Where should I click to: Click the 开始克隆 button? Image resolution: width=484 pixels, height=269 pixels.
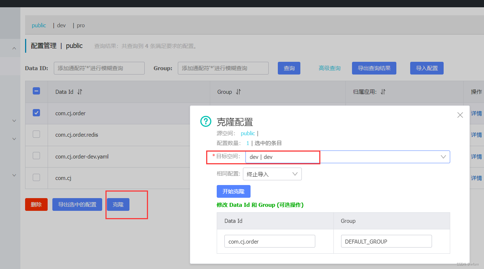[x=233, y=192]
